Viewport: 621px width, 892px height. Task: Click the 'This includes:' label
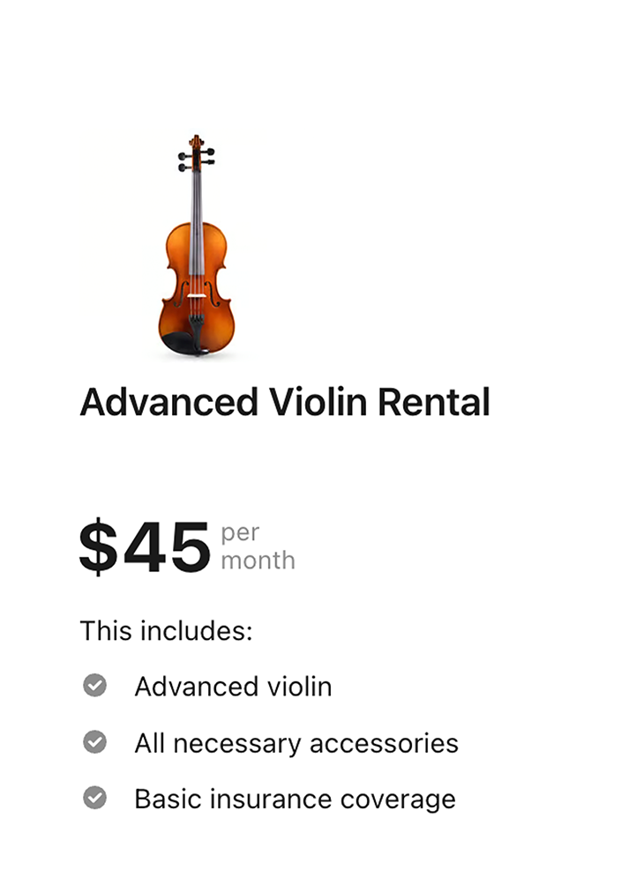coord(166,631)
